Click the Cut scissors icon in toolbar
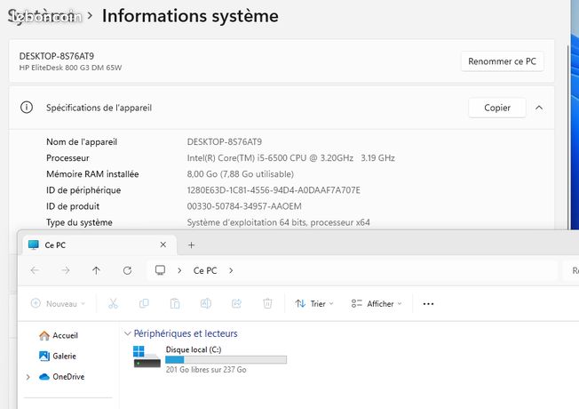This screenshot has height=409, width=579. (113, 303)
